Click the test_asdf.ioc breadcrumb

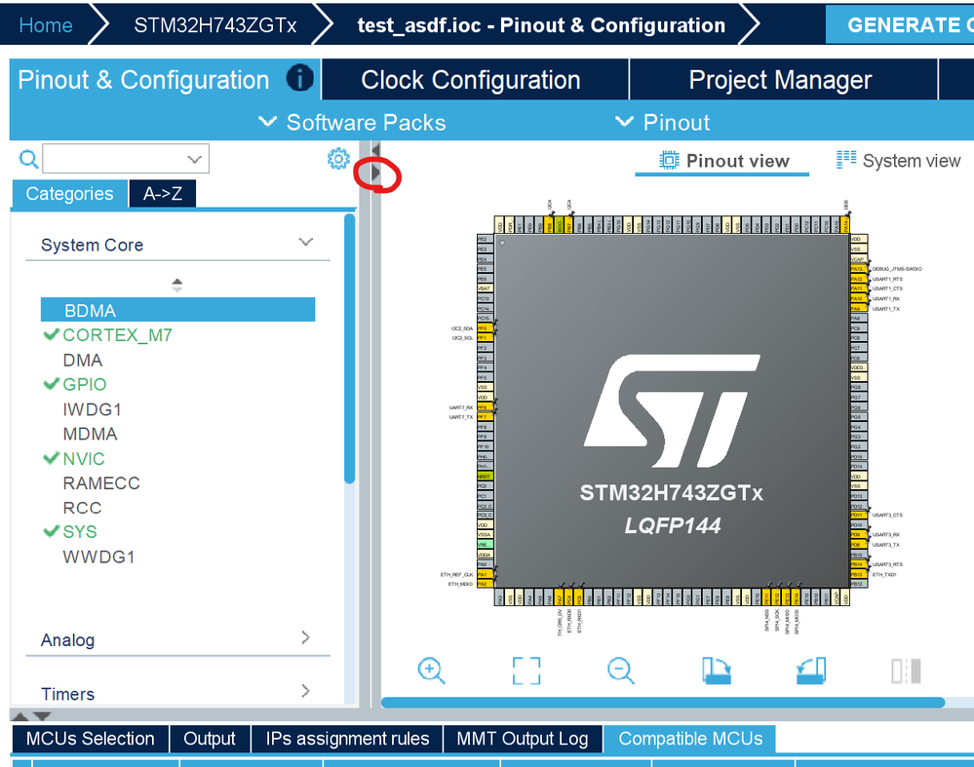541,24
